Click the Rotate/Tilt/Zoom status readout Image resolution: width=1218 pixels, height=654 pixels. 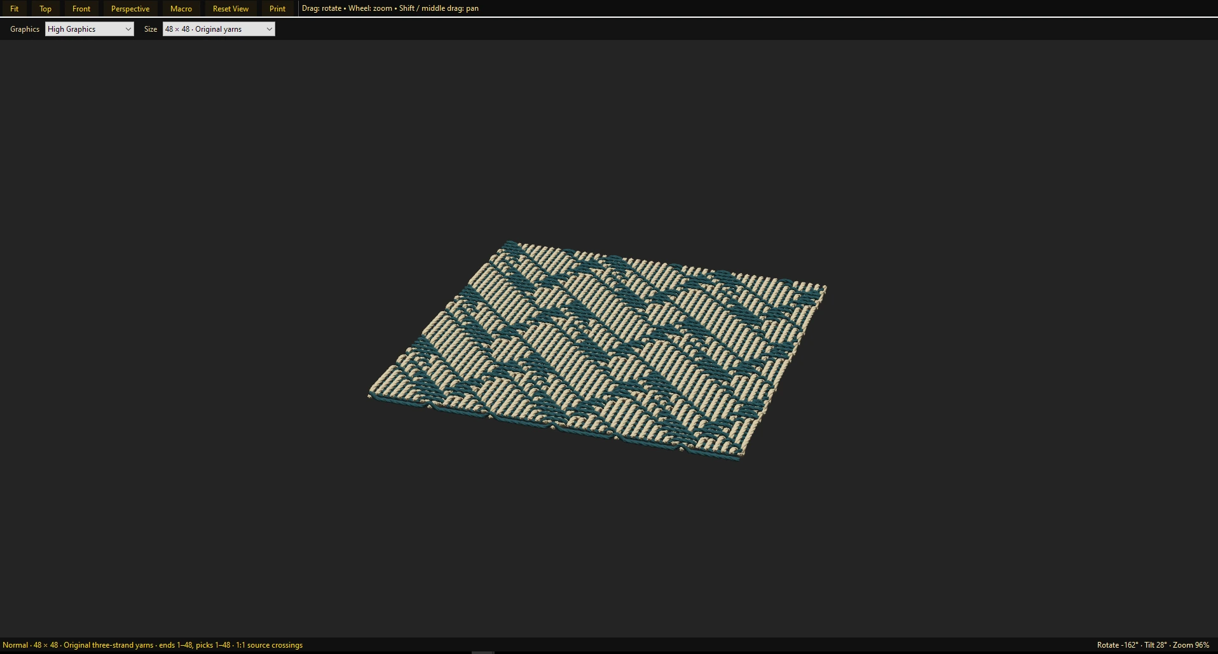(1153, 645)
